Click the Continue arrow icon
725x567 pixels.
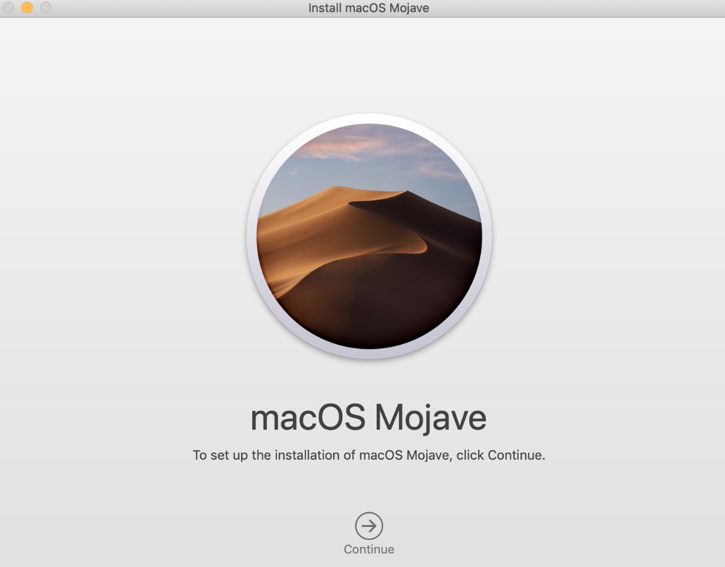tap(369, 525)
